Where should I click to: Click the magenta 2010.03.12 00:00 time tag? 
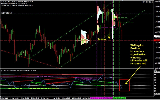(x=97, y=98)
